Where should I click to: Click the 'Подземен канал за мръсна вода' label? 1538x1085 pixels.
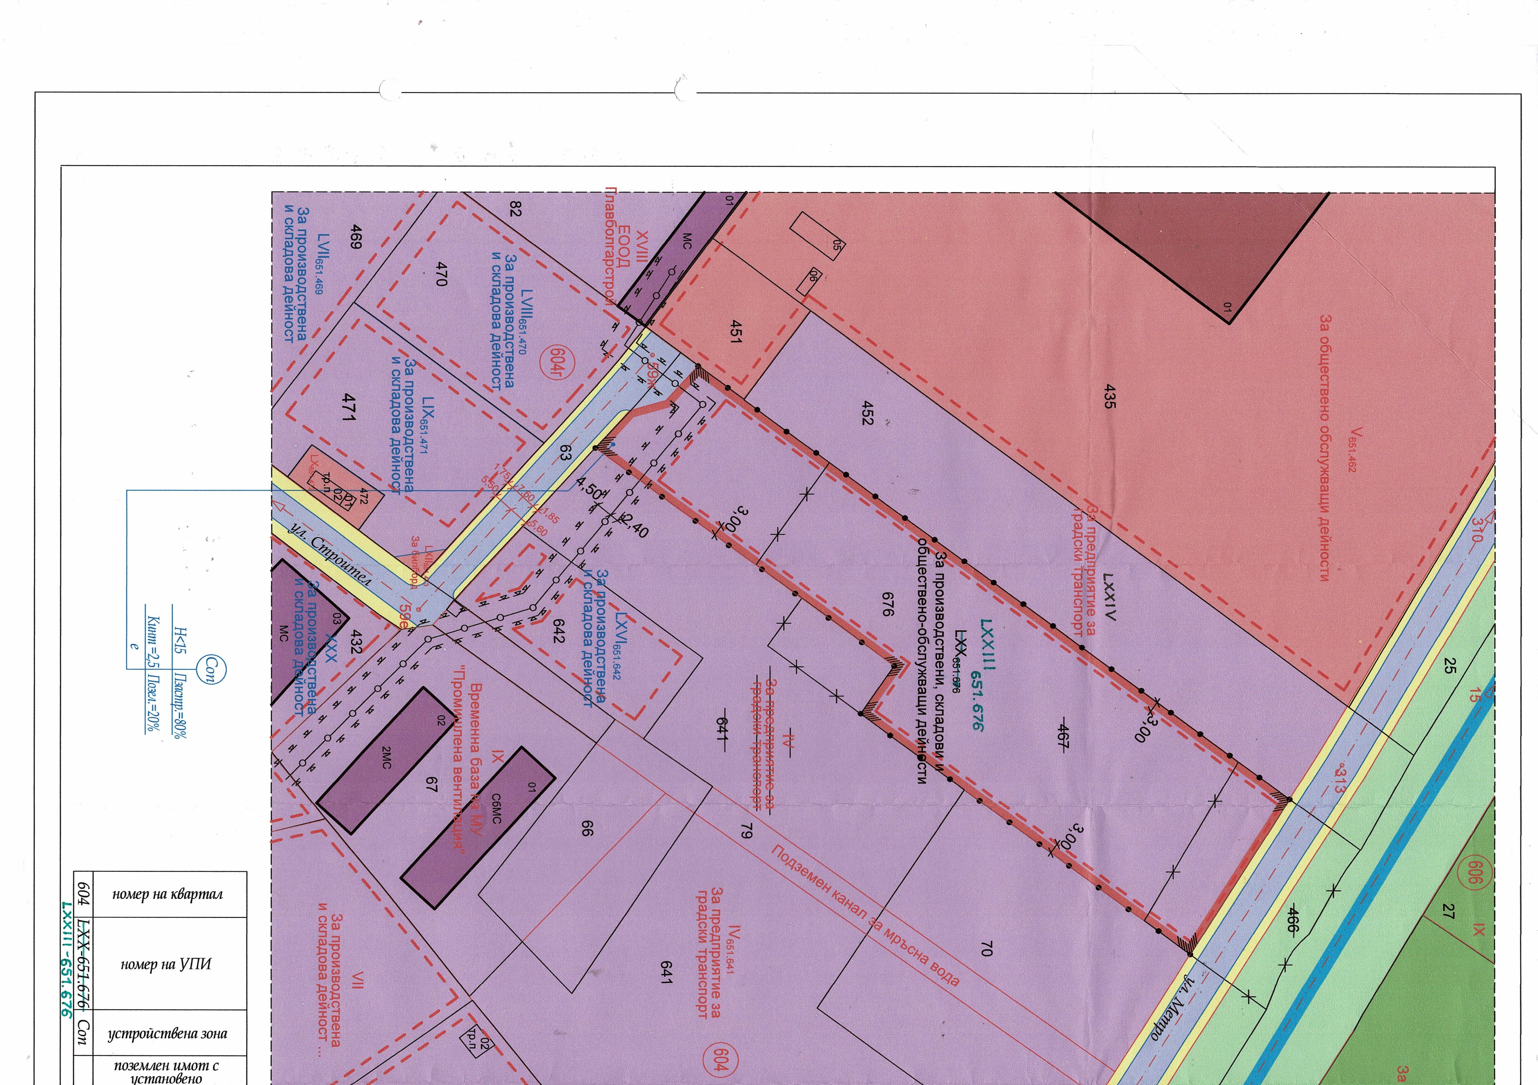866,915
